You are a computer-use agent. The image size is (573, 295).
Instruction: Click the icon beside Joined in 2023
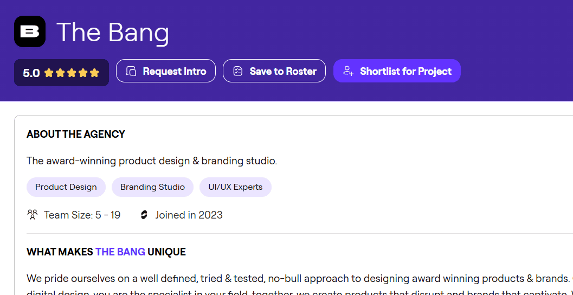[144, 215]
